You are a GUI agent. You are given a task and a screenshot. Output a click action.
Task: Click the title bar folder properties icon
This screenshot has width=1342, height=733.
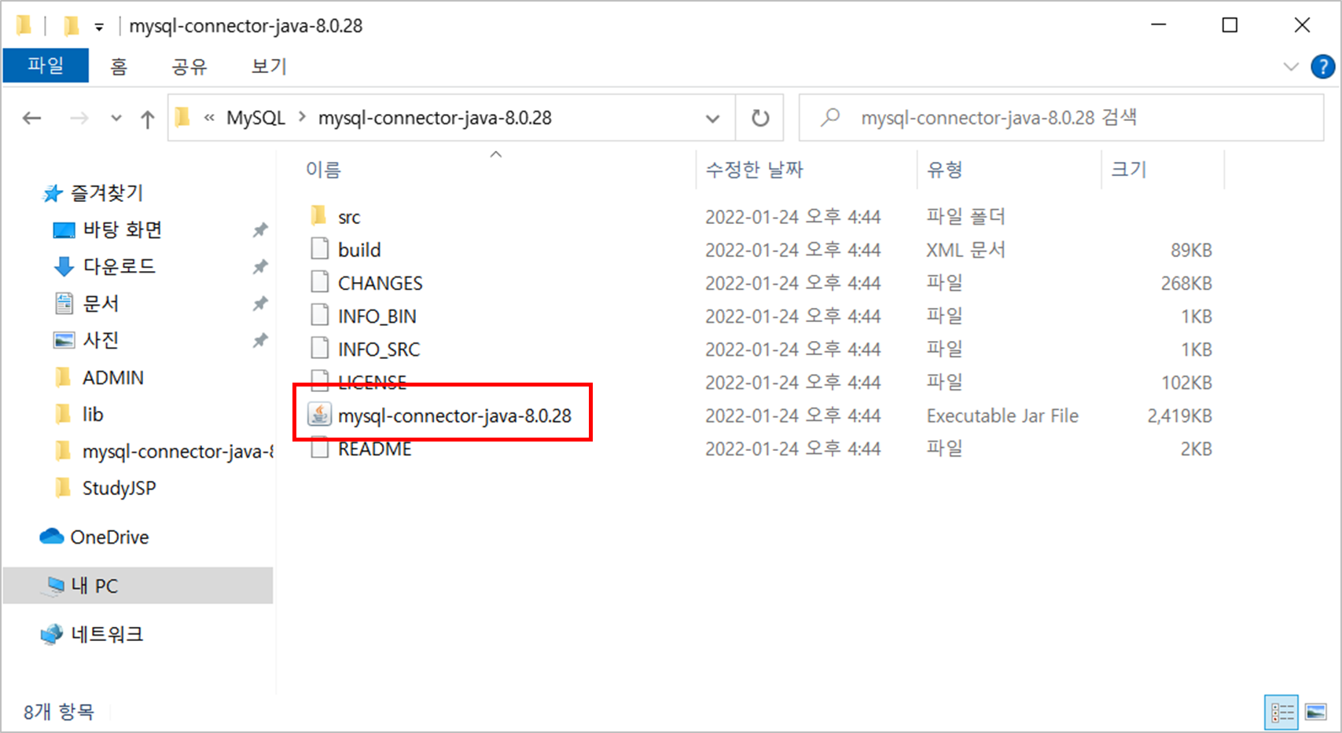(x=24, y=26)
